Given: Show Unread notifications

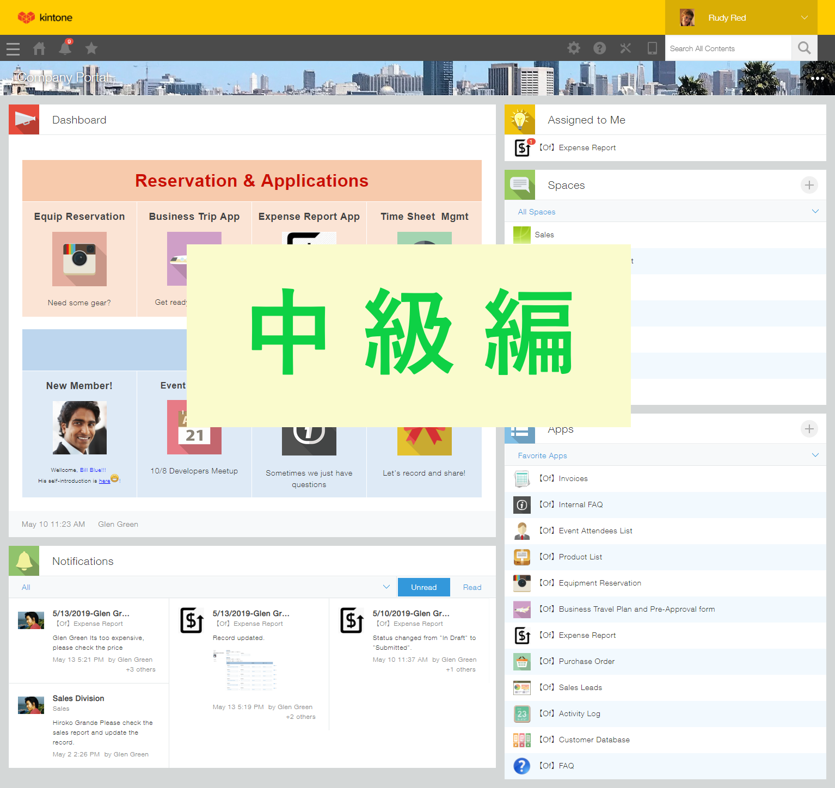Looking at the screenshot, I should click(423, 587).
